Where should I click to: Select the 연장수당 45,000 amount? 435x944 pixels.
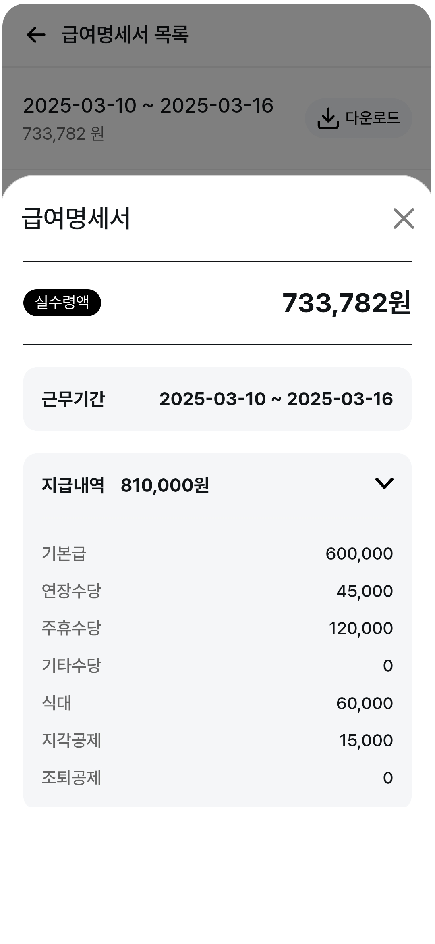pos(365,591)
